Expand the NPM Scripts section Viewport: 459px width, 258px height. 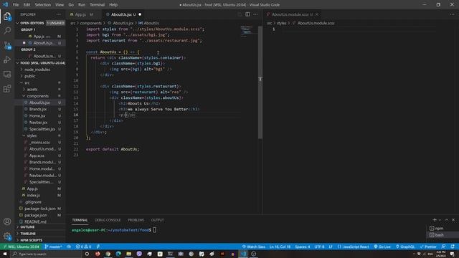[x=40, y=240]
